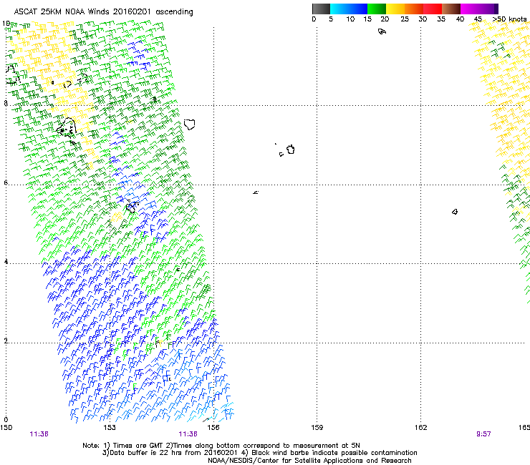Viewport: 530px width, 465px height.
Task: Click the red 30–35 knots color bar segment
Action: click(x=433, y=9)
